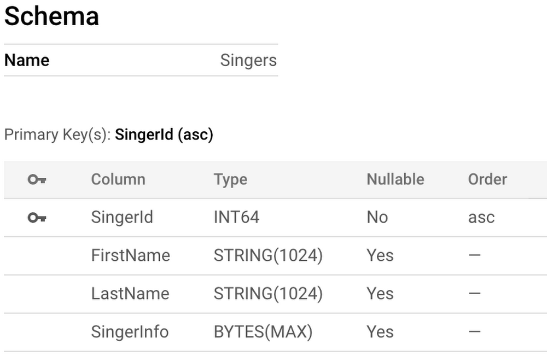
Task: Click the Nullable column header
Action: coord(395,179)
